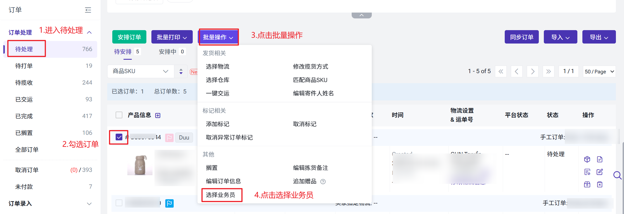Click the 同步订单 button
The height and width of the screenshot is (214, 624).
521,37
